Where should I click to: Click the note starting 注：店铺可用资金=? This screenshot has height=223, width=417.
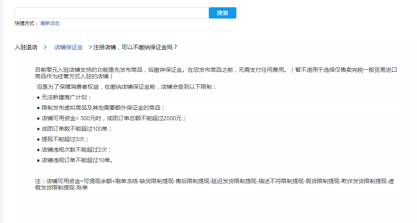215,184
